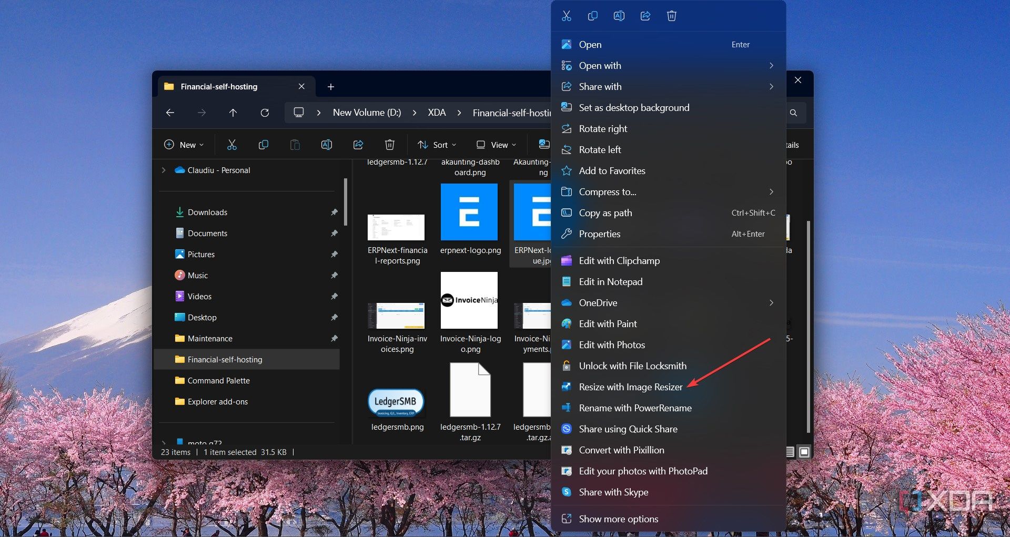Select the erpnext-logo.png thumbnail
Screen dimensions: 1010x537
[x=469, y=212]
